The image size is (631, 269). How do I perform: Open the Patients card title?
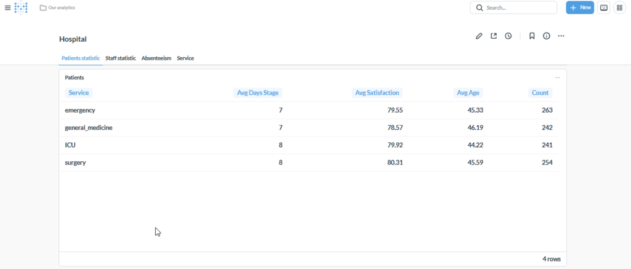(75, 78)
